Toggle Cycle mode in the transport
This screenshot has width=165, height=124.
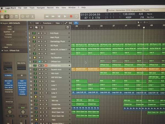pyautogui.click(x=77, y=16)
